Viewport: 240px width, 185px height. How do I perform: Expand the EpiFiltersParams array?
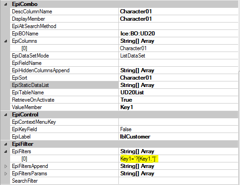6,173
